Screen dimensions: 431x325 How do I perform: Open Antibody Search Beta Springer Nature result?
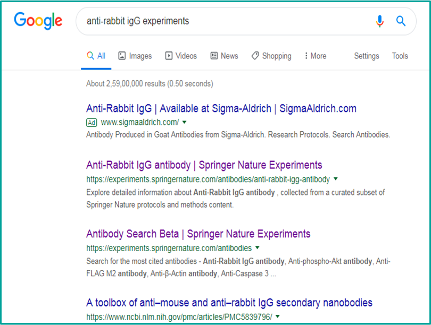click(198, 234)
